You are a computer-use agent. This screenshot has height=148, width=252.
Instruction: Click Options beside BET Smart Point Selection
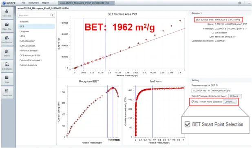[x=230, y=102]
